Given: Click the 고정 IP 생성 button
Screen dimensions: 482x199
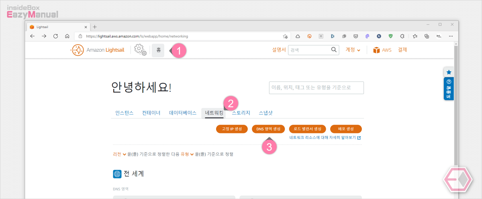Looking at the screenshot, I should [232, 129].
